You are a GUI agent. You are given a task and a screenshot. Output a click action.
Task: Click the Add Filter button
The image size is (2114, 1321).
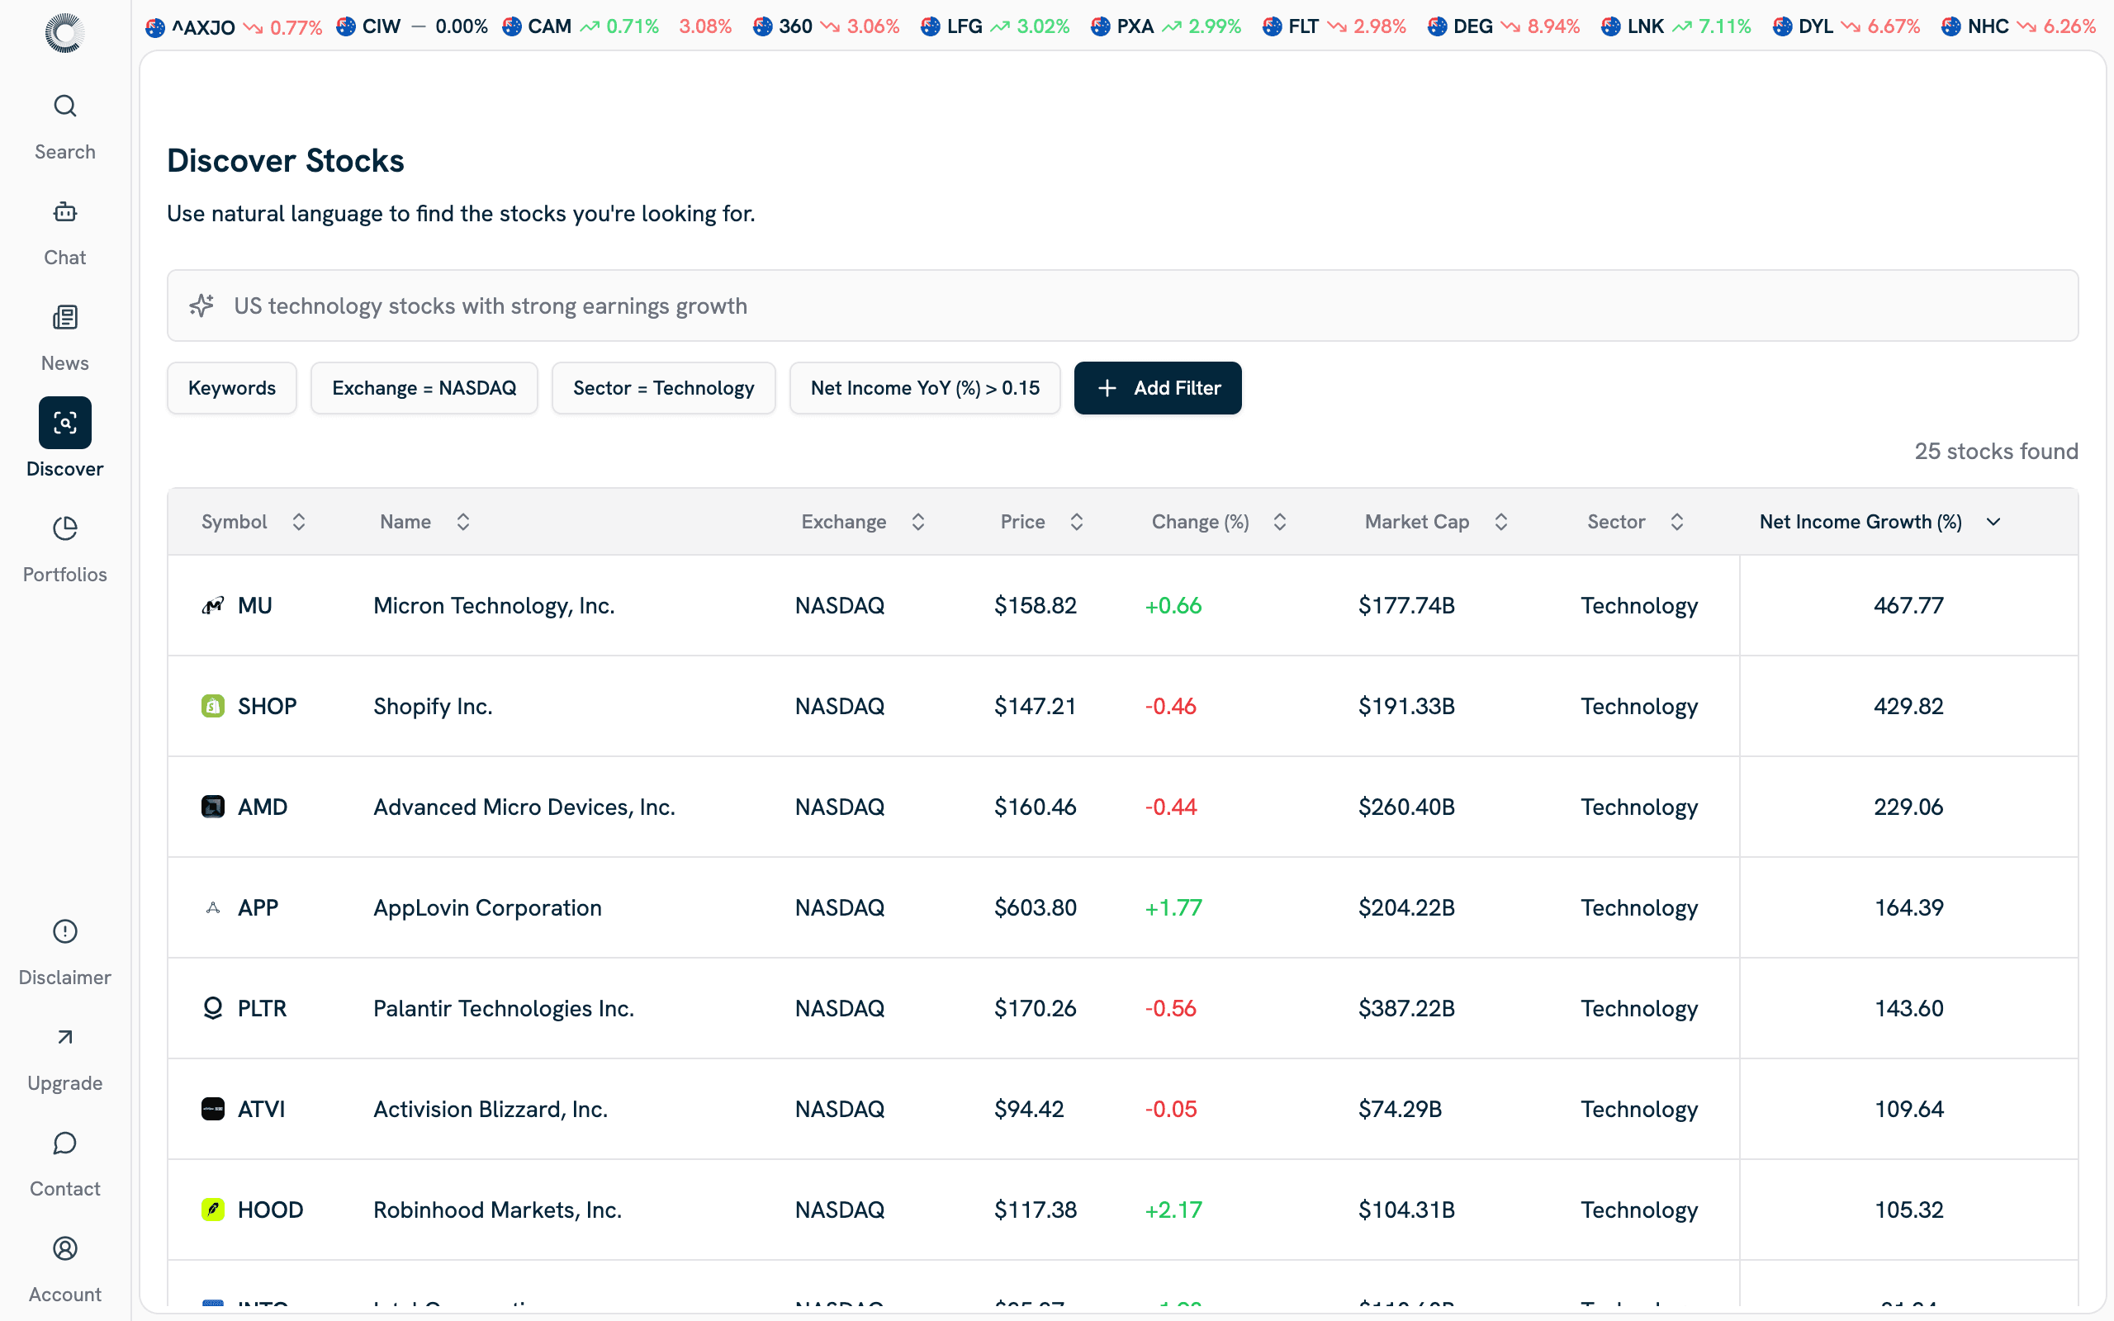pos(1158,387)
